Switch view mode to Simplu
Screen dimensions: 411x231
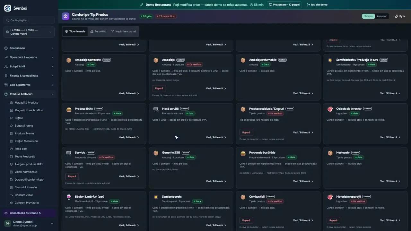(x=369, y=16)
